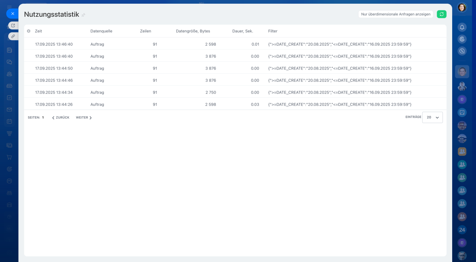Sort the table by Datengröße, Bytes column
The height and width of the screenshot is (262, 476).
[193, 31]
